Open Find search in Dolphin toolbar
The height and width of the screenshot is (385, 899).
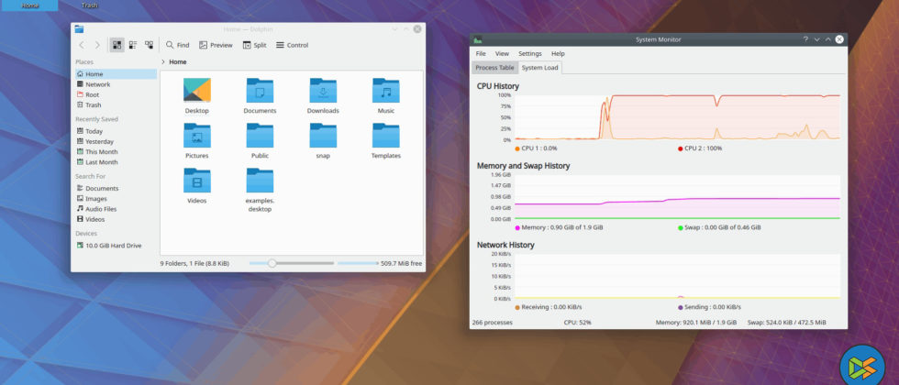click(x=177, y=45)
